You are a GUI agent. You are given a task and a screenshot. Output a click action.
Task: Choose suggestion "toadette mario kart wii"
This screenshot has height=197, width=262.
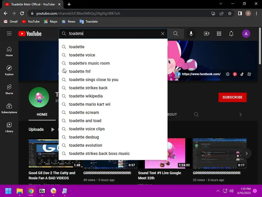click(x=113, y=104)
